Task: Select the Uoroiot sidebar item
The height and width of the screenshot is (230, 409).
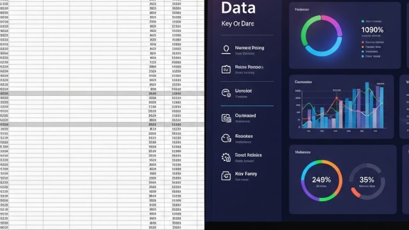Action: point(243,91)
